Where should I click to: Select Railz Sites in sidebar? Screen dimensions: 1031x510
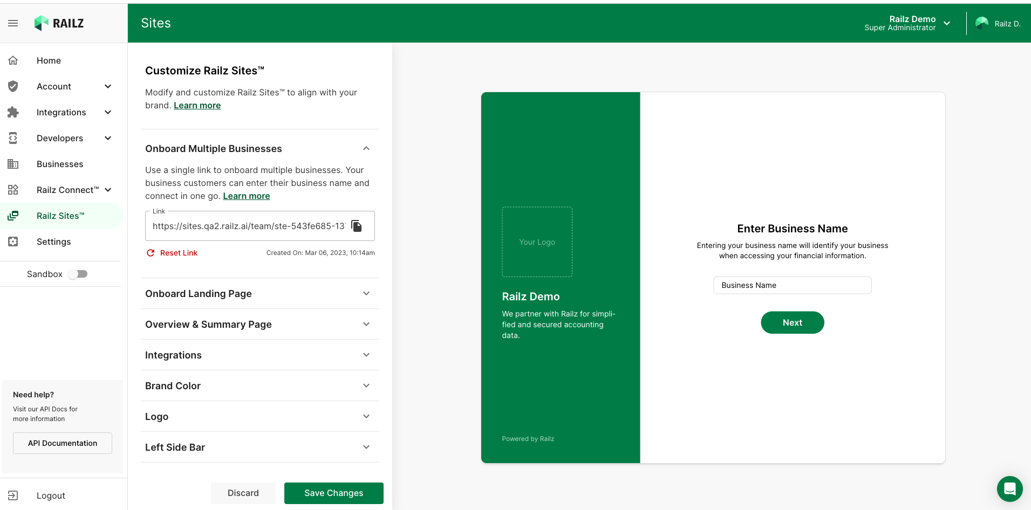(62, 216)
